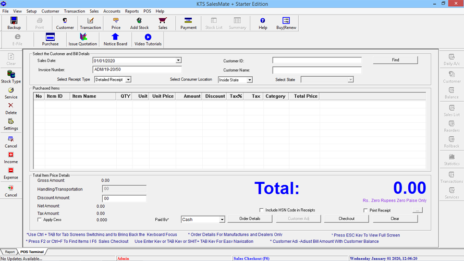
Task: Open the Purchase tool
Action: pyautogui.click(x=50, y=39)
